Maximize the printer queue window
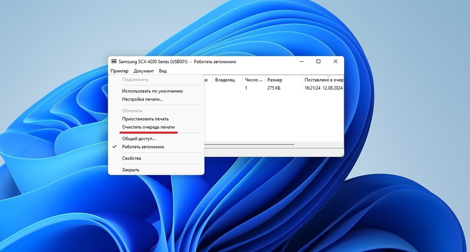The width and height of the screenshot is (470, 252). coord(318,61)
